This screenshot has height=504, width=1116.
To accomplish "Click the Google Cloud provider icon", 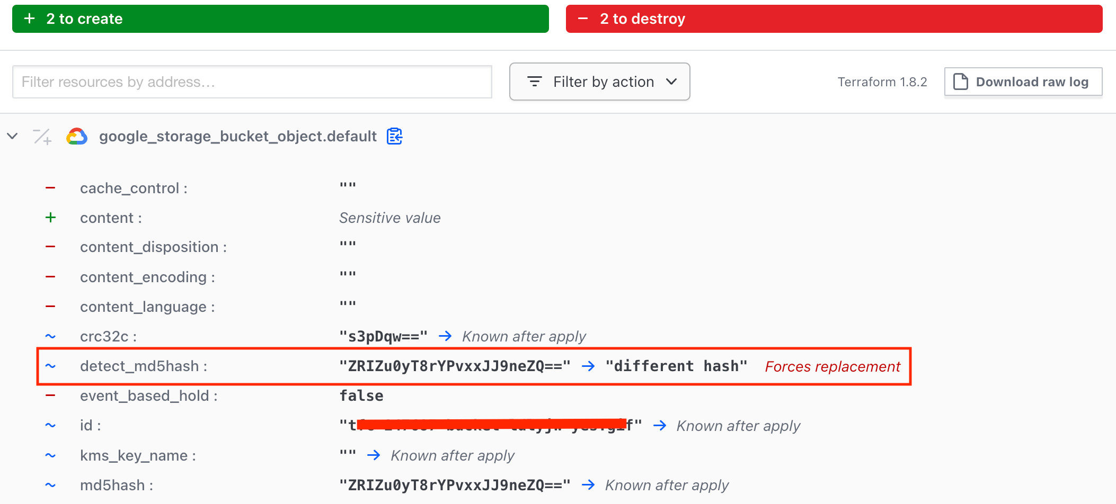I will pos(77,136).
